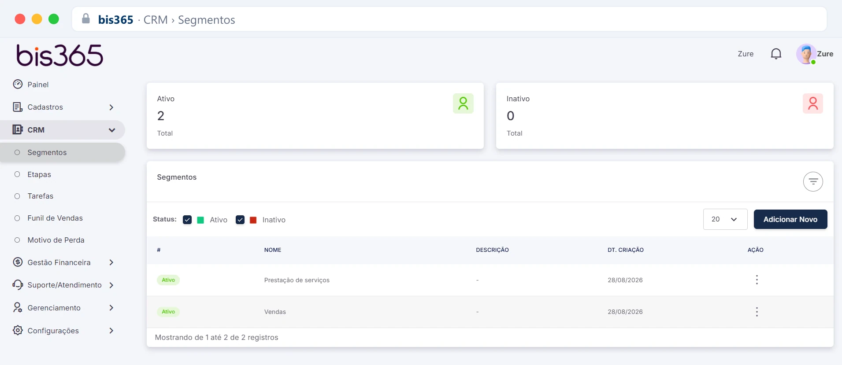Click the bis365 logo
This screenshot has height=365, width=842.
60,55
